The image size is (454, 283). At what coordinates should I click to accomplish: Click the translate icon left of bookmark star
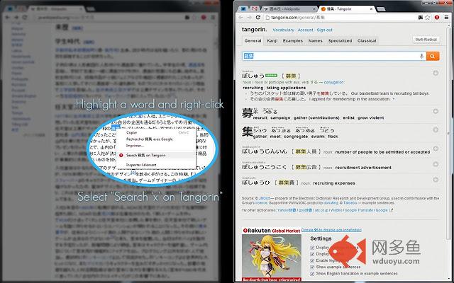(421, 18)
